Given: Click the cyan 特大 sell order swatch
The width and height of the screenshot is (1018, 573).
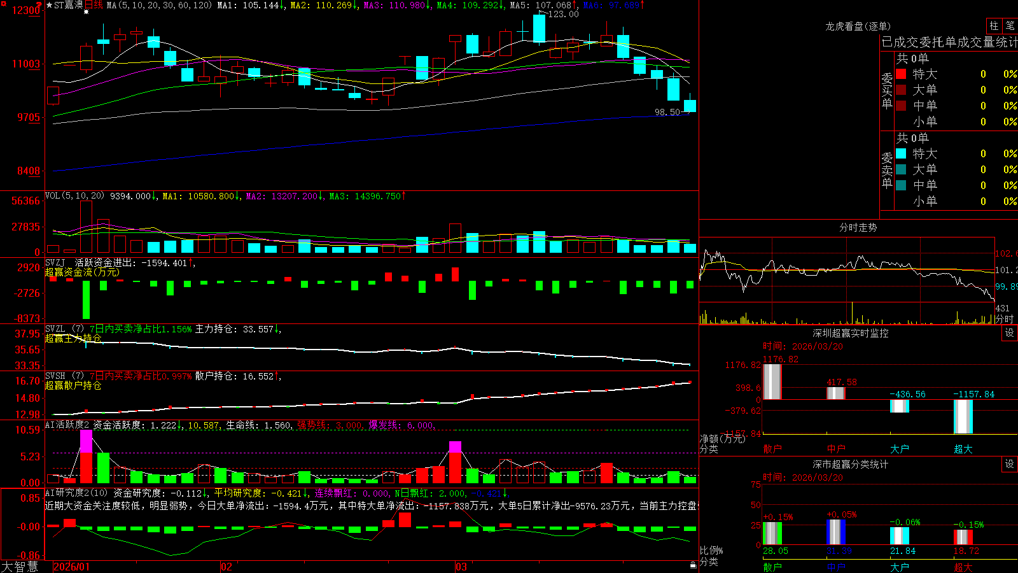Looking at the screenshot, I should point(901,153).
